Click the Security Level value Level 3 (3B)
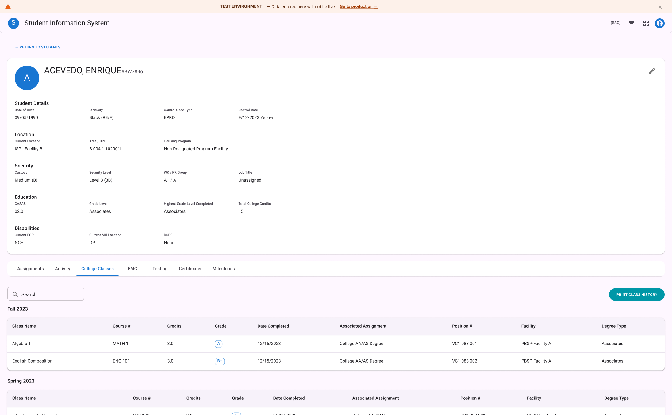The height and width of the screenshot is (415, 672). (x=101, y=180)
